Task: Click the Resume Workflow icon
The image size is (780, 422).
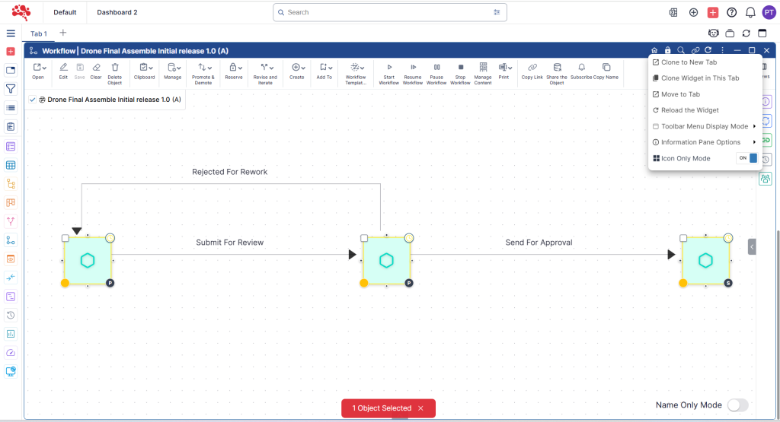Action: [412, 68]
